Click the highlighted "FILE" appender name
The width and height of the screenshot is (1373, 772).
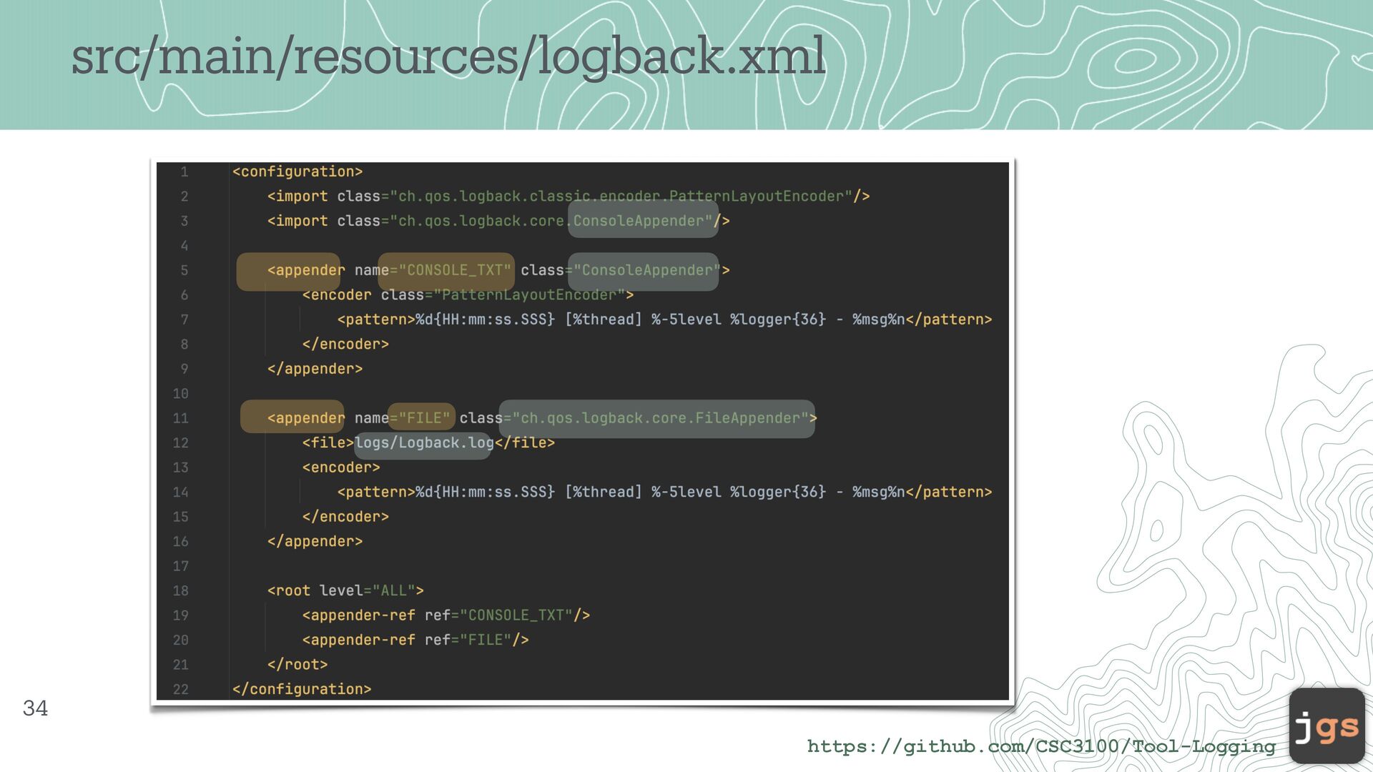pos(422,417)
